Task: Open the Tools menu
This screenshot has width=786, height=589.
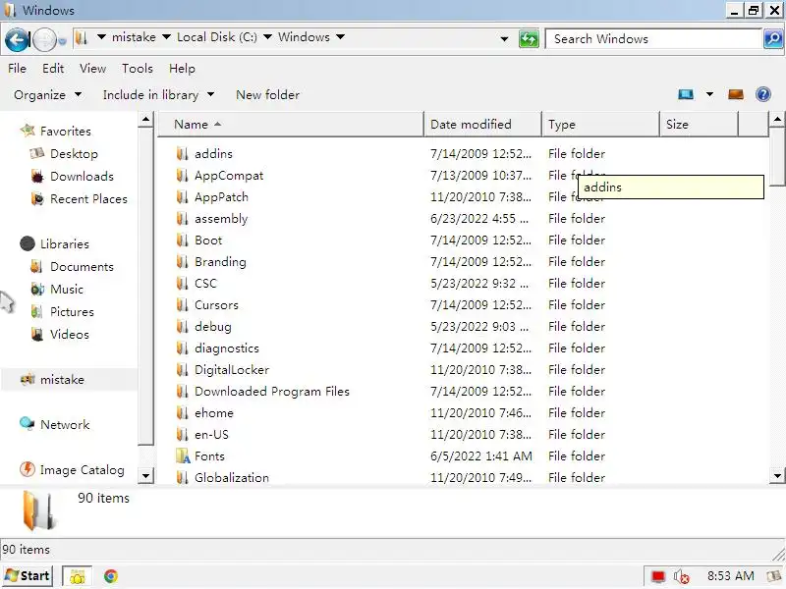Action: pos(138,68)
